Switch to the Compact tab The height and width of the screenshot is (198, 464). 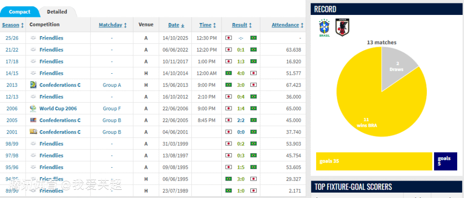click(x=19, y=12)
